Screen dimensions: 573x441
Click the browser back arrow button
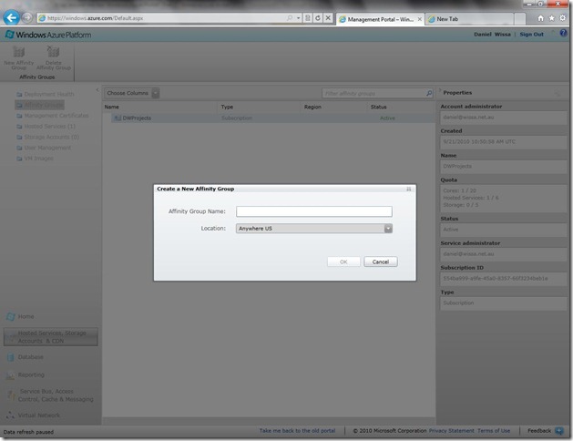pos(12,17)
